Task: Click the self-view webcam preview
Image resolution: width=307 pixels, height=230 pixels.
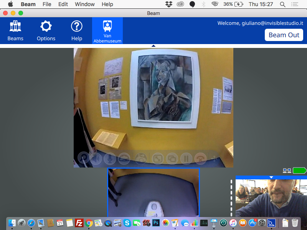Action: (271, 198)
